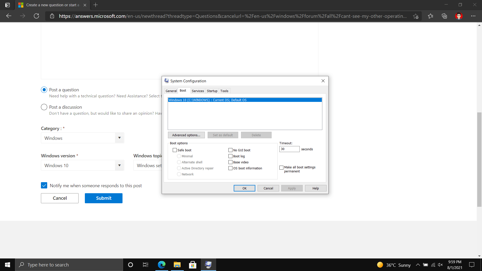Click the Task View taskbar icon
The width and height of the screenshot is (482, 271).
[x=146, y=265]
